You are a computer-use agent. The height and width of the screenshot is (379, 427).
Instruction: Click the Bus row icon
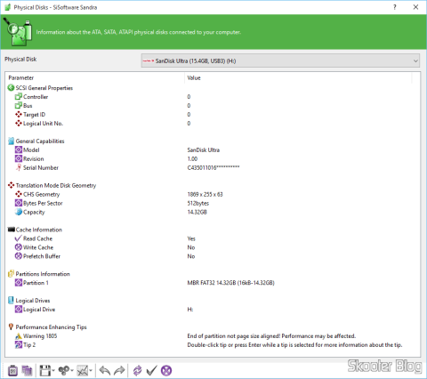[x=19, y=106]
